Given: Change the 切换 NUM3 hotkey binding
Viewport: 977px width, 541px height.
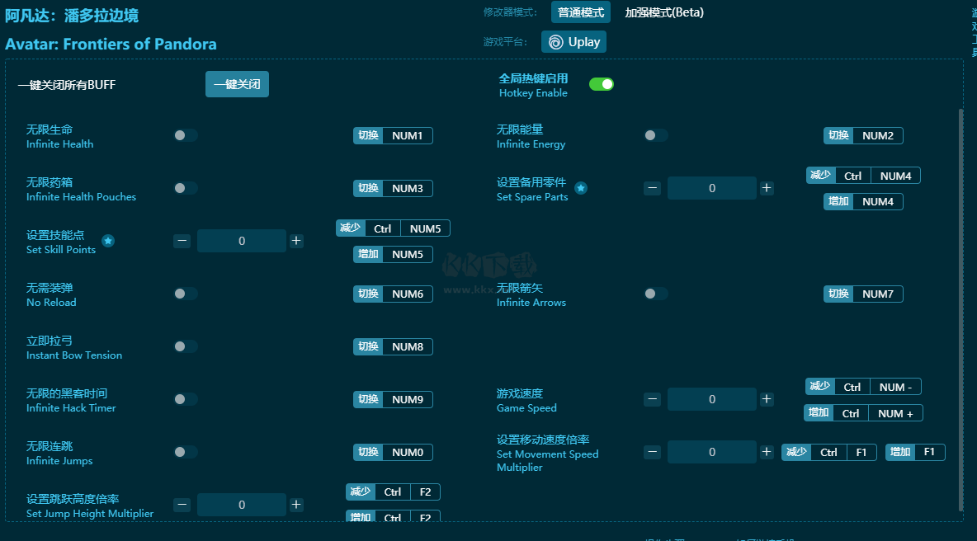Looking at the screenshot, I should click(393, 188).
